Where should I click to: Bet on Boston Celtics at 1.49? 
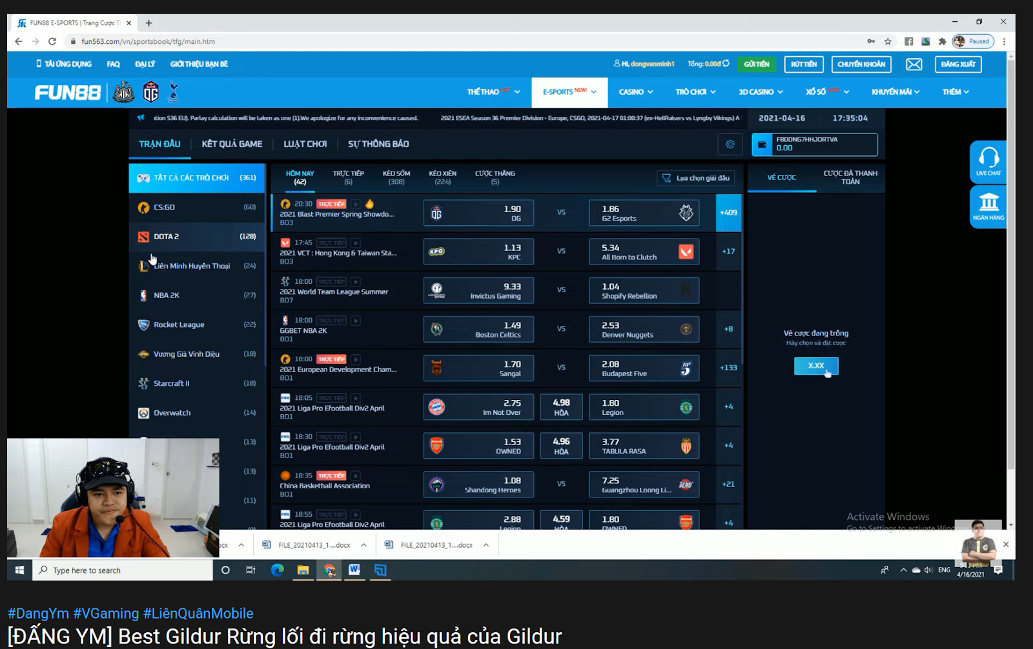coord(478,330)
